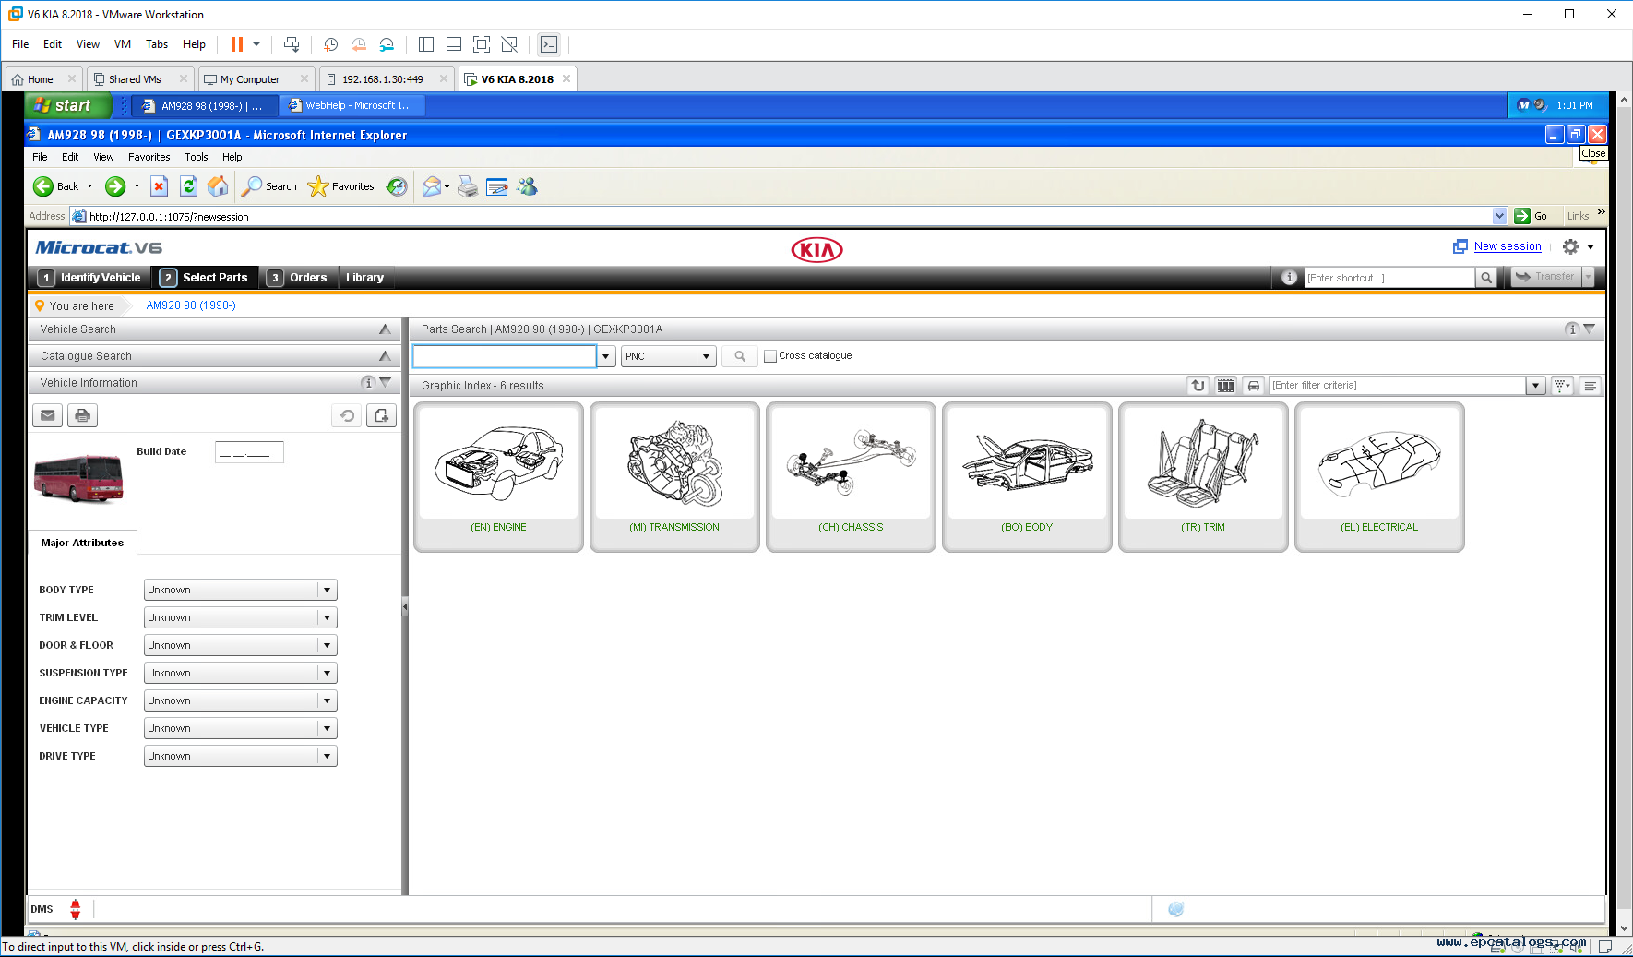Click the reset attributes undo icon

(347, 415)
